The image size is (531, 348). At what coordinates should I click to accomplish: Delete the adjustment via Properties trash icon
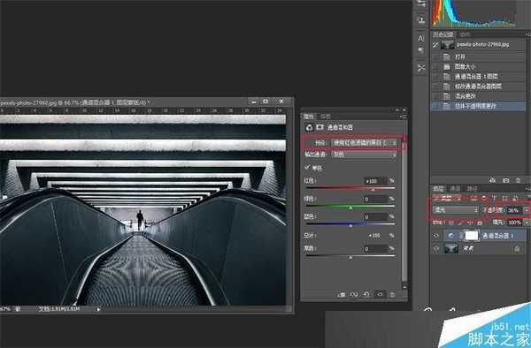click(392, 295)
